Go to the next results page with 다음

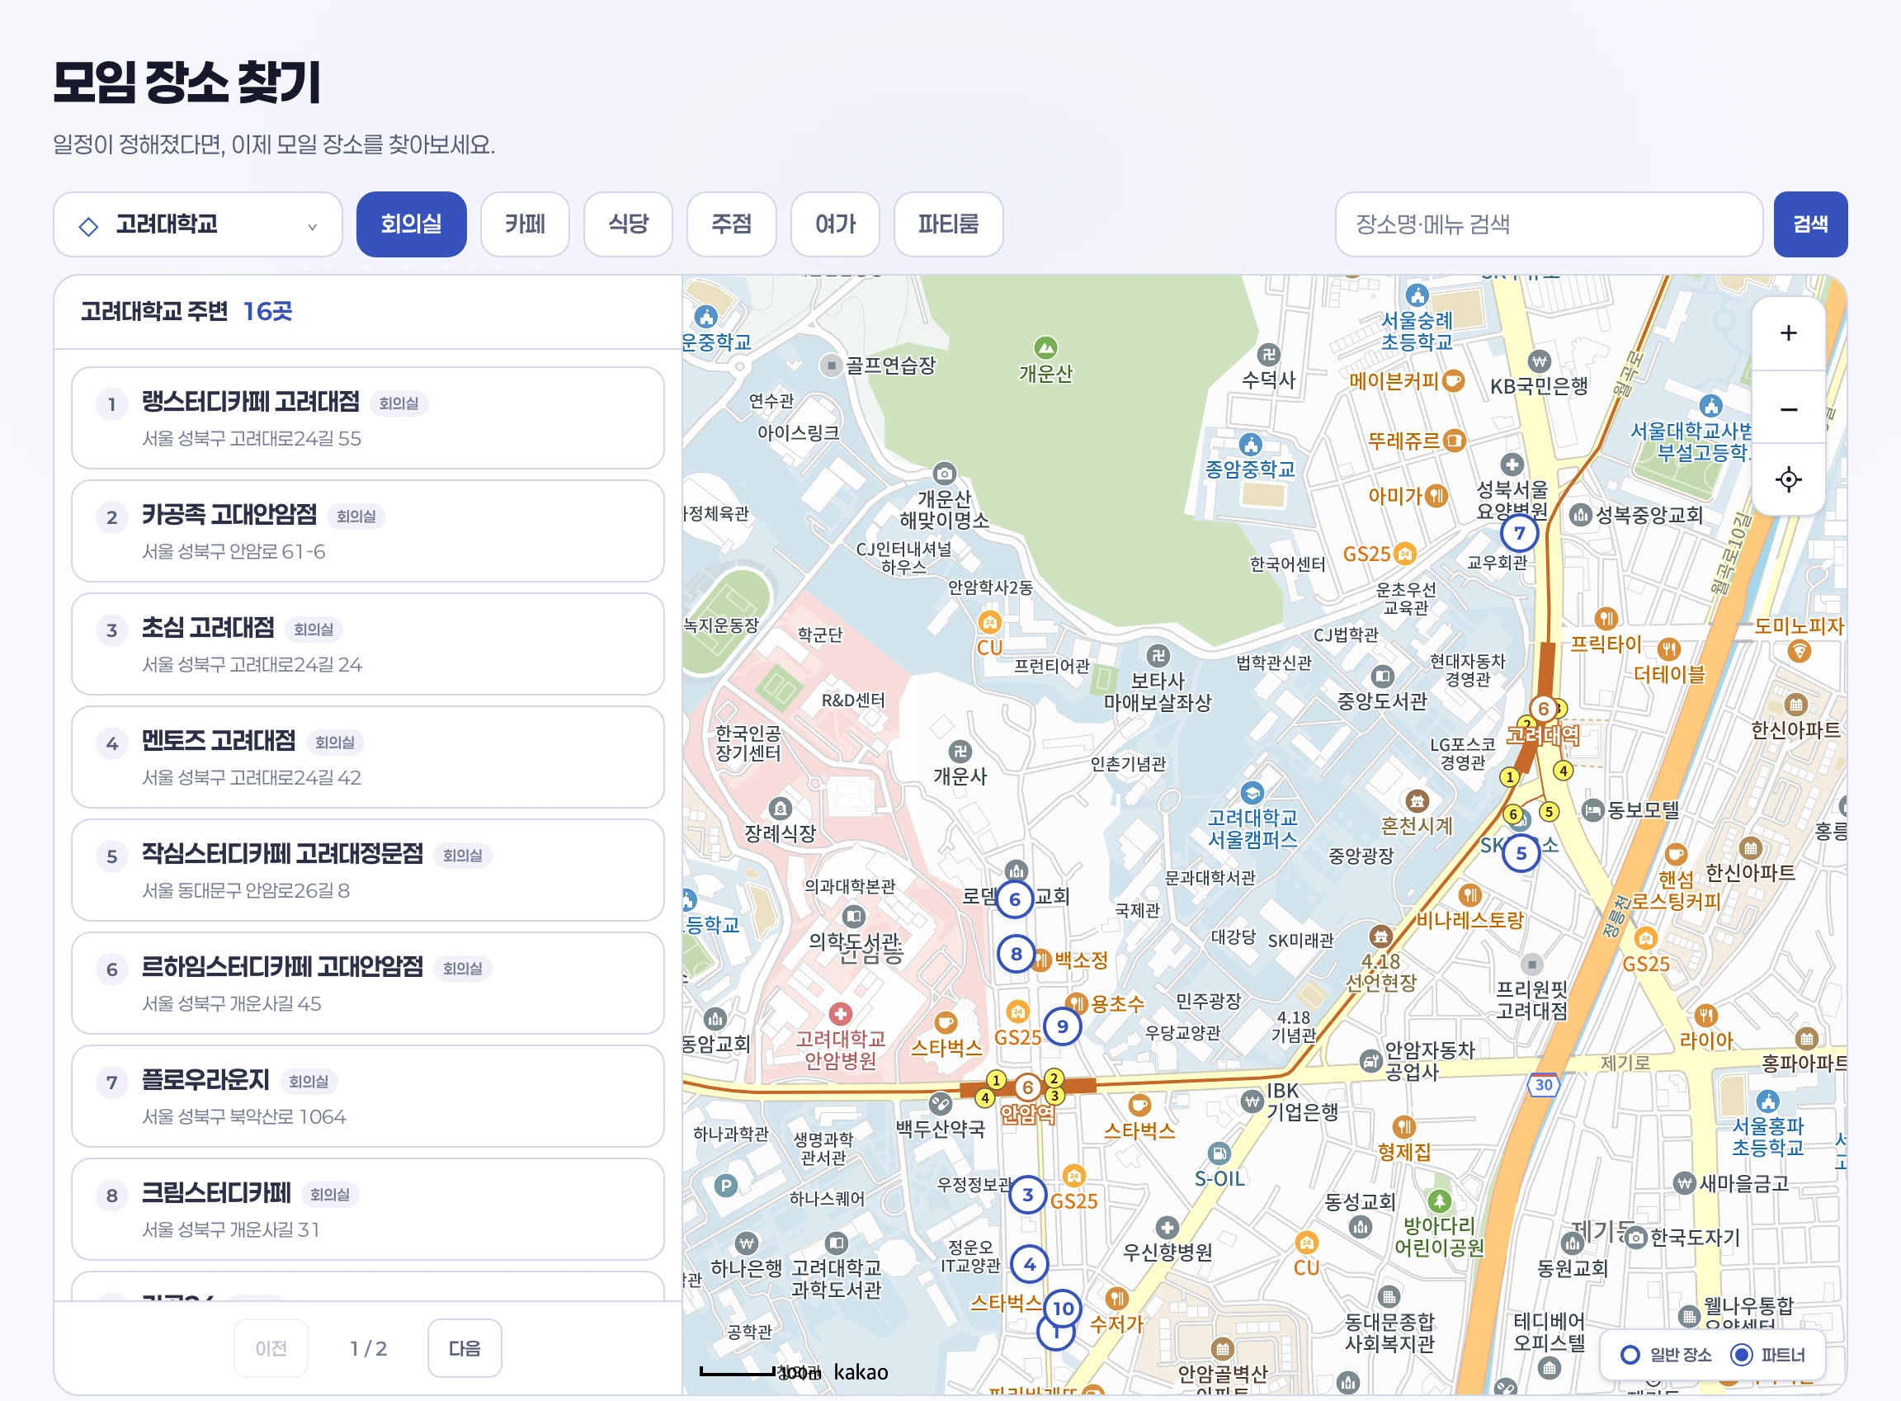click(x=465, y=1348)
